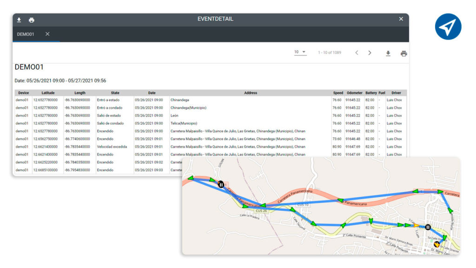The width and height of the screenshot is (476, 268).
Task: Click the Latitude column header
Action: coord(48,93)
